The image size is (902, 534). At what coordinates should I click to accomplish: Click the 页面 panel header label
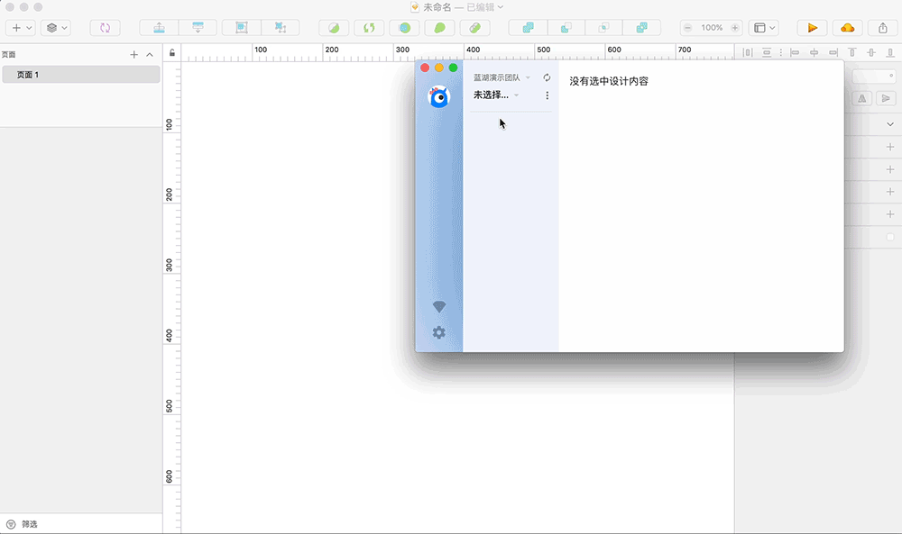pyautogui.click(x=9, y=55)
